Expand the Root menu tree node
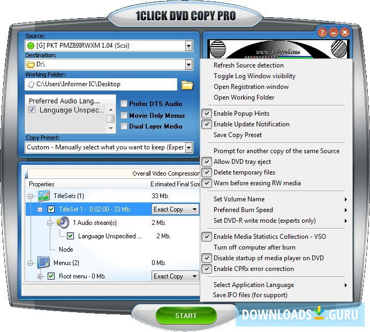Screen dimensions: 370x332 [40, 276]
